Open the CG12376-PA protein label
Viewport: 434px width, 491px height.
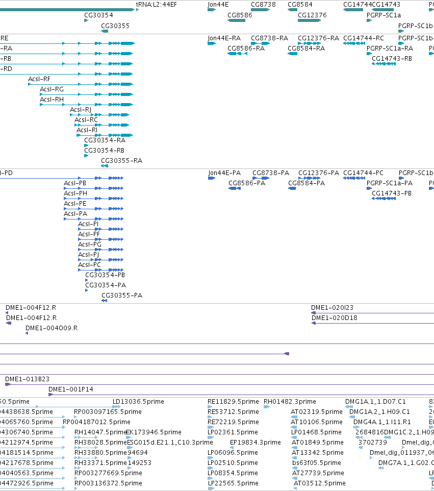point(319,173)
